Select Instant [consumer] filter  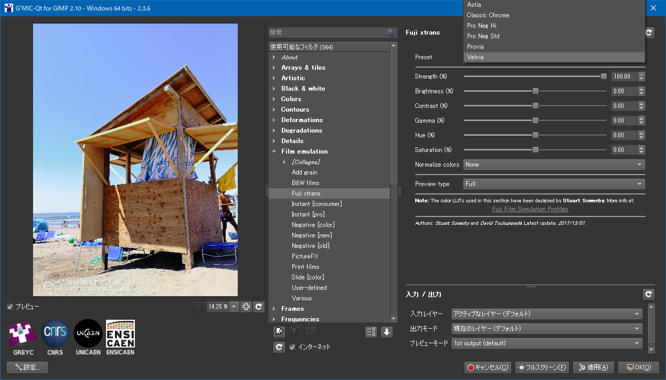pos(316,204)
